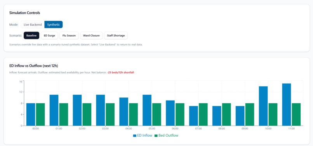Image resolution: width=313 pixels, height=146 pixels.
Task: Click the 00:00 Bed Outflow bar
Action: pos(40,115)
